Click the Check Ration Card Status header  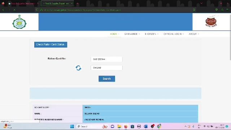point(51,44)
